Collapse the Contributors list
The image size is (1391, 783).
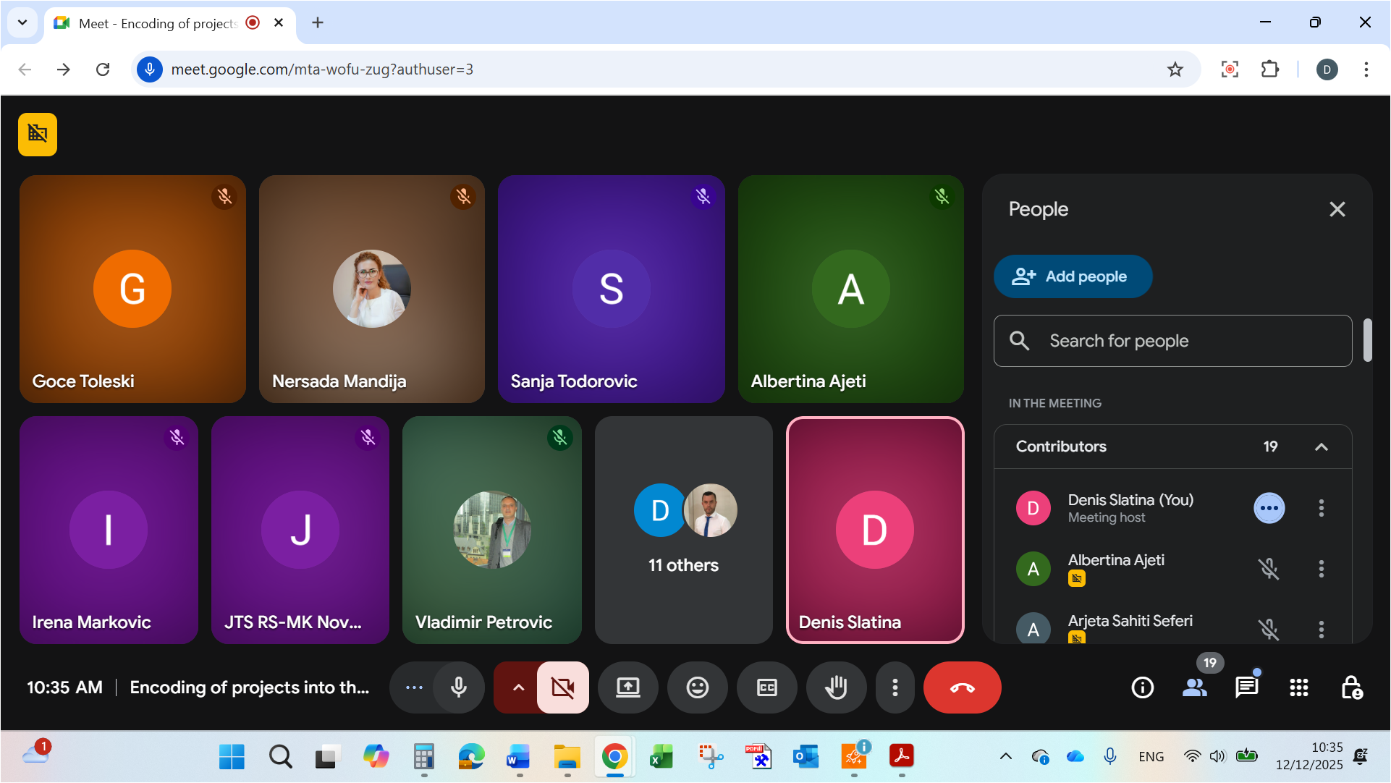coord(1321,446)
